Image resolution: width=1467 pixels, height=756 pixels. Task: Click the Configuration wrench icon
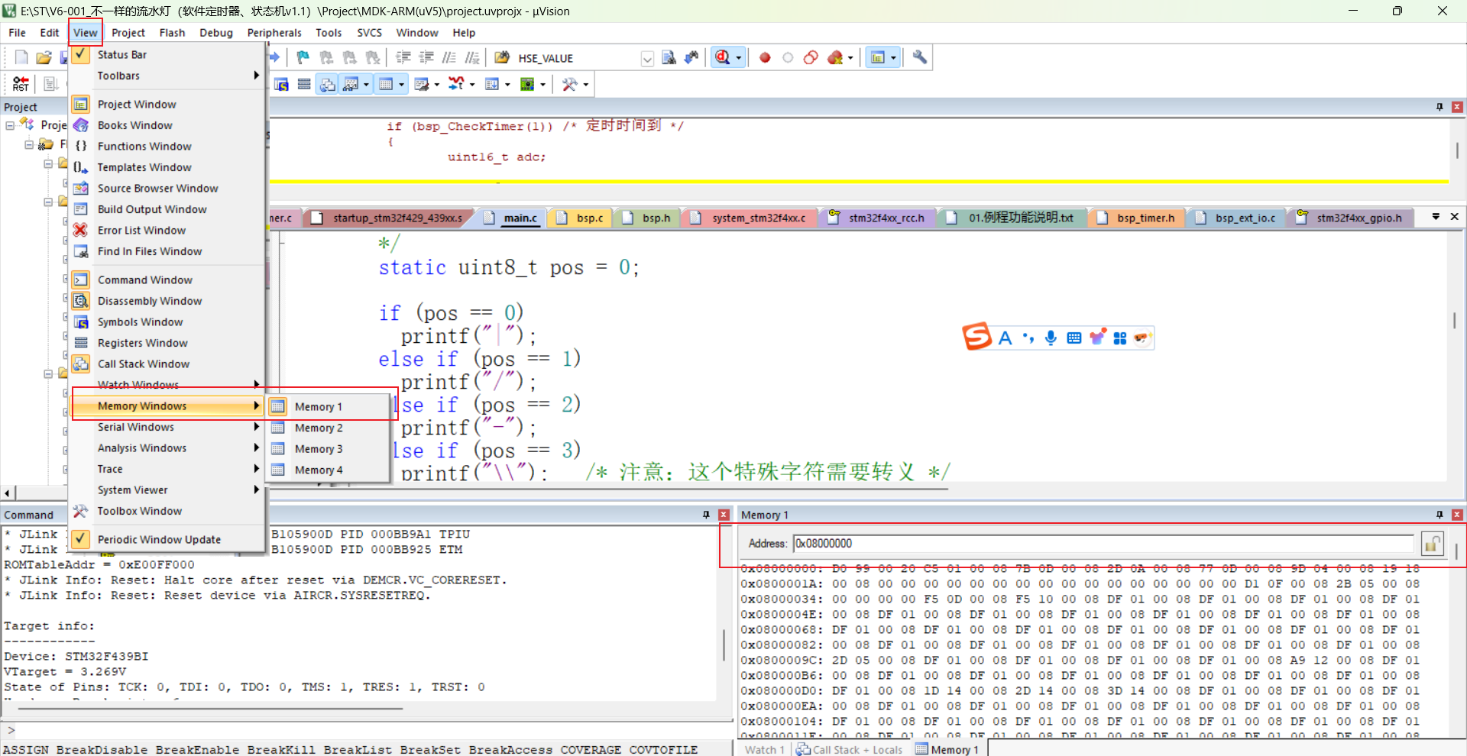point(920,57)
